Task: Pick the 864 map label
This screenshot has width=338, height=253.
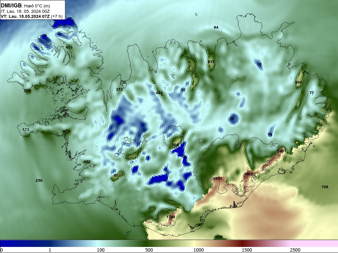Action: (x=175, y=145)
